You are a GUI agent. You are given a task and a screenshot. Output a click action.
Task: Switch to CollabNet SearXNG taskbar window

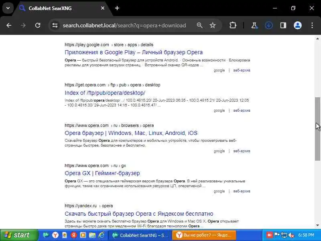coord(140,235)
